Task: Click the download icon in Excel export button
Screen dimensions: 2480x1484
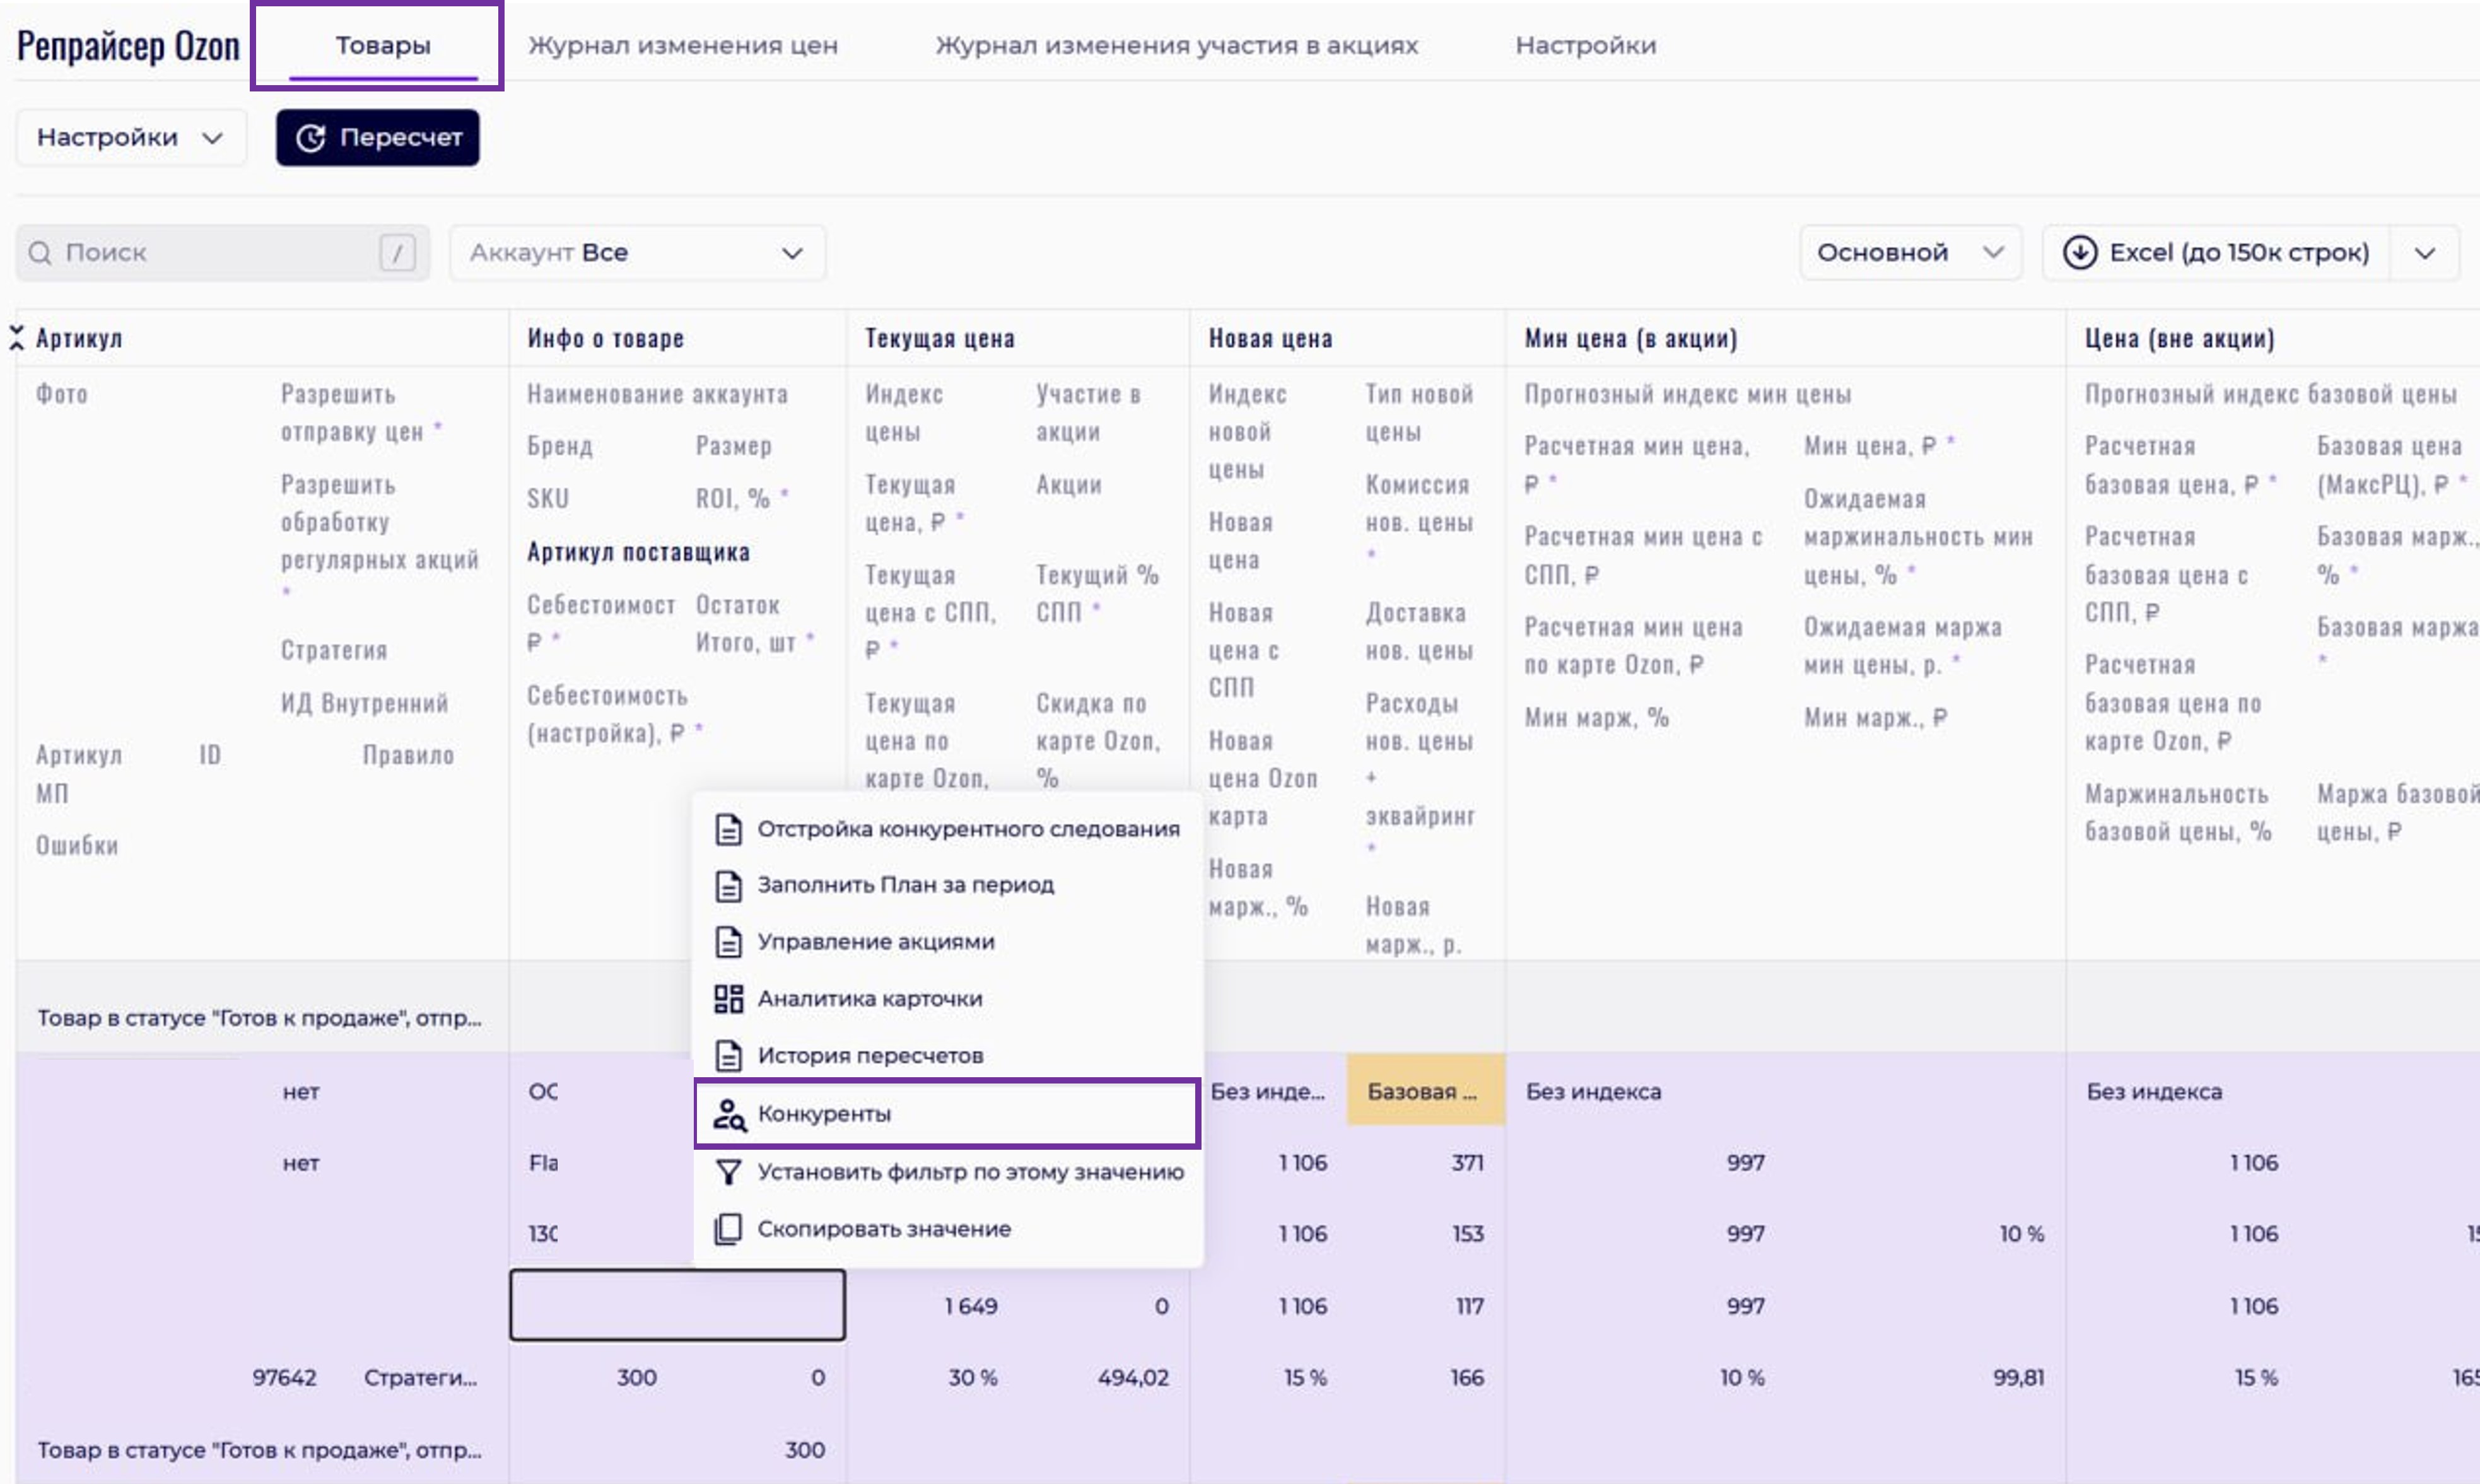Action: [2080, 252]
